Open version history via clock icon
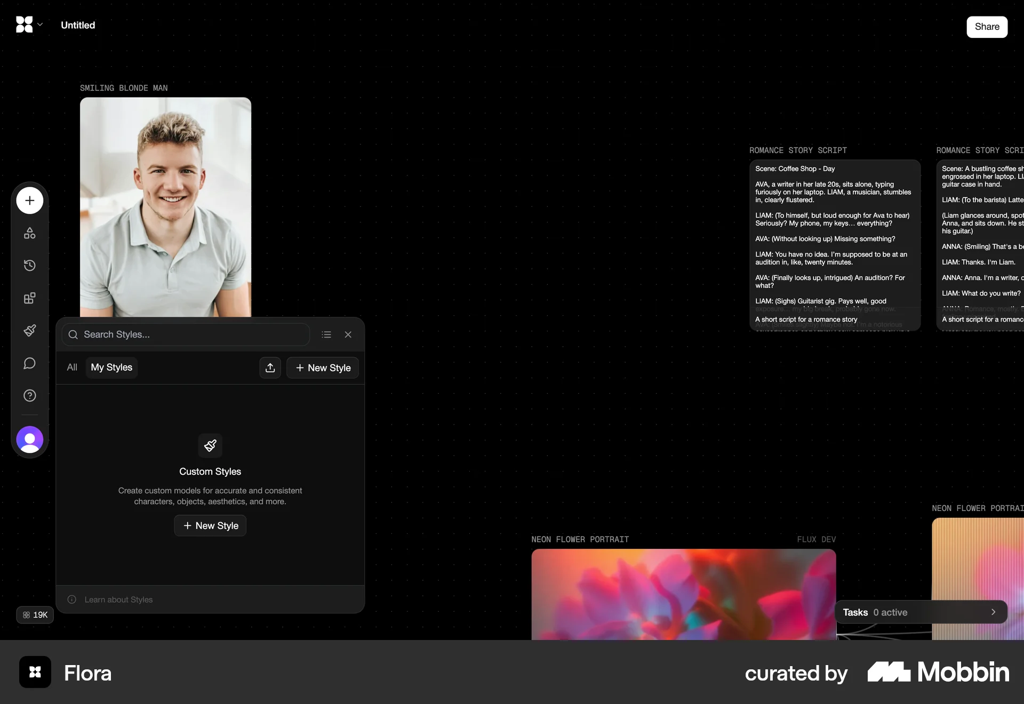Screen dimensions: 1024x704 point(29,266)
